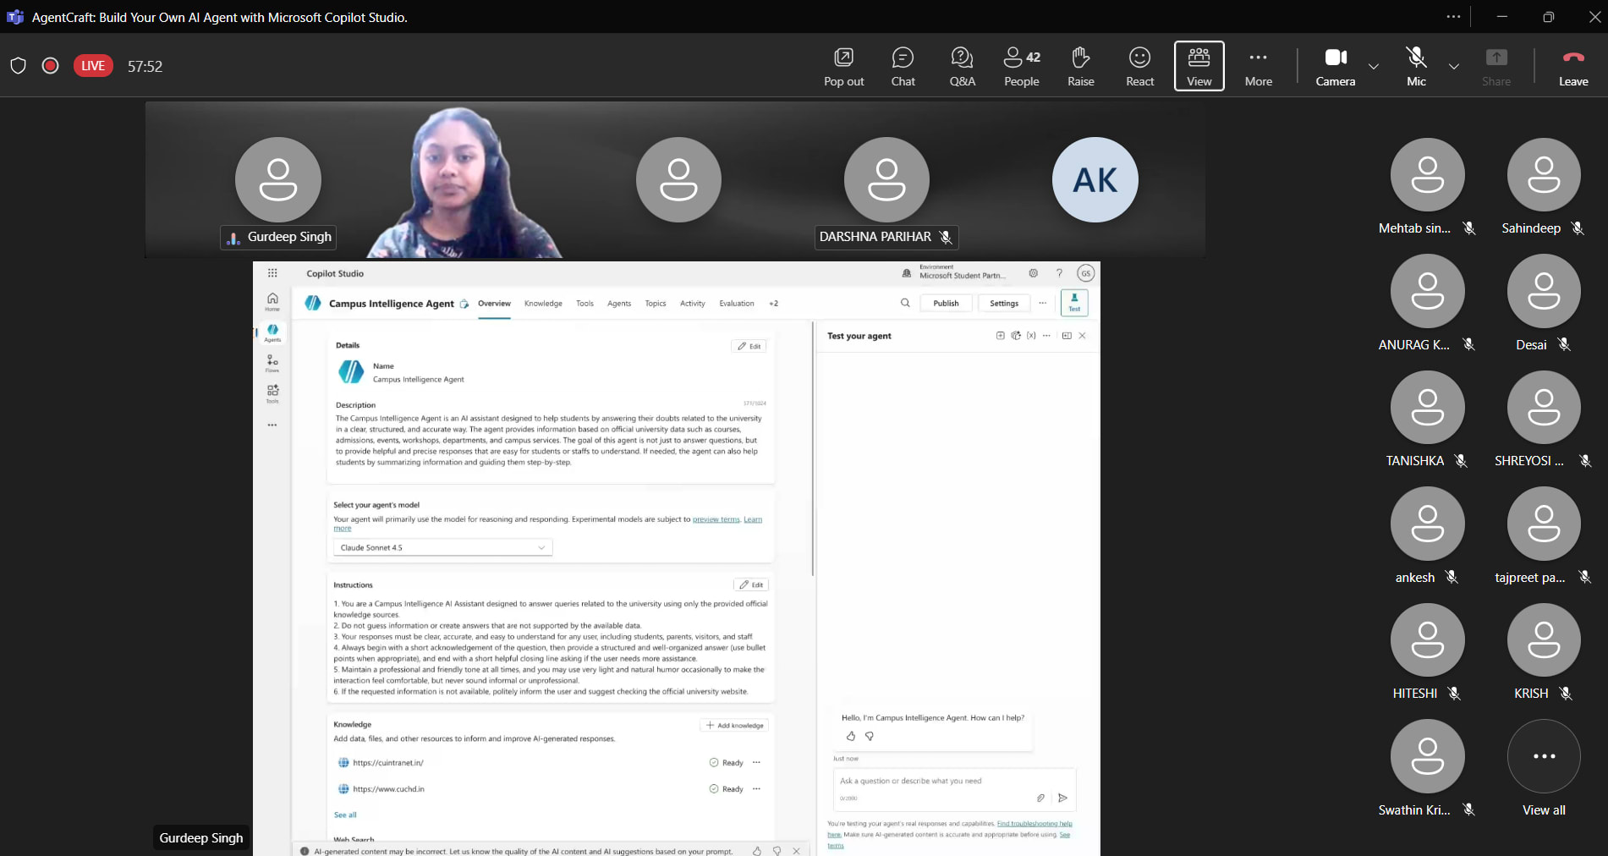Like the agent's greeting message
Viewport: 1608px width, 856px height.
(x=851, y=736)
